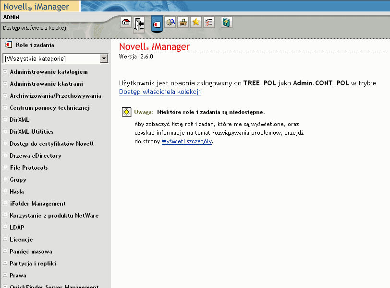
Task: Select the Roles and Tasks view icon
Action: pyautogui.click(x=157, y=24)
